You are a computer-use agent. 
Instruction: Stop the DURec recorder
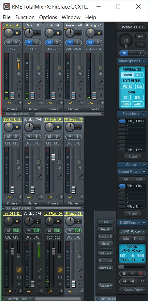click(124, 274)
